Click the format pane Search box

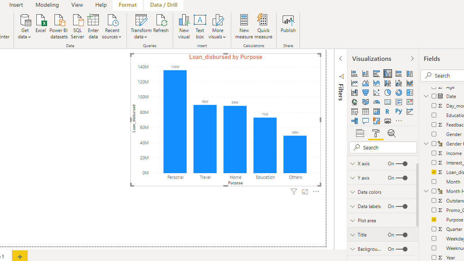coord(383,148)
